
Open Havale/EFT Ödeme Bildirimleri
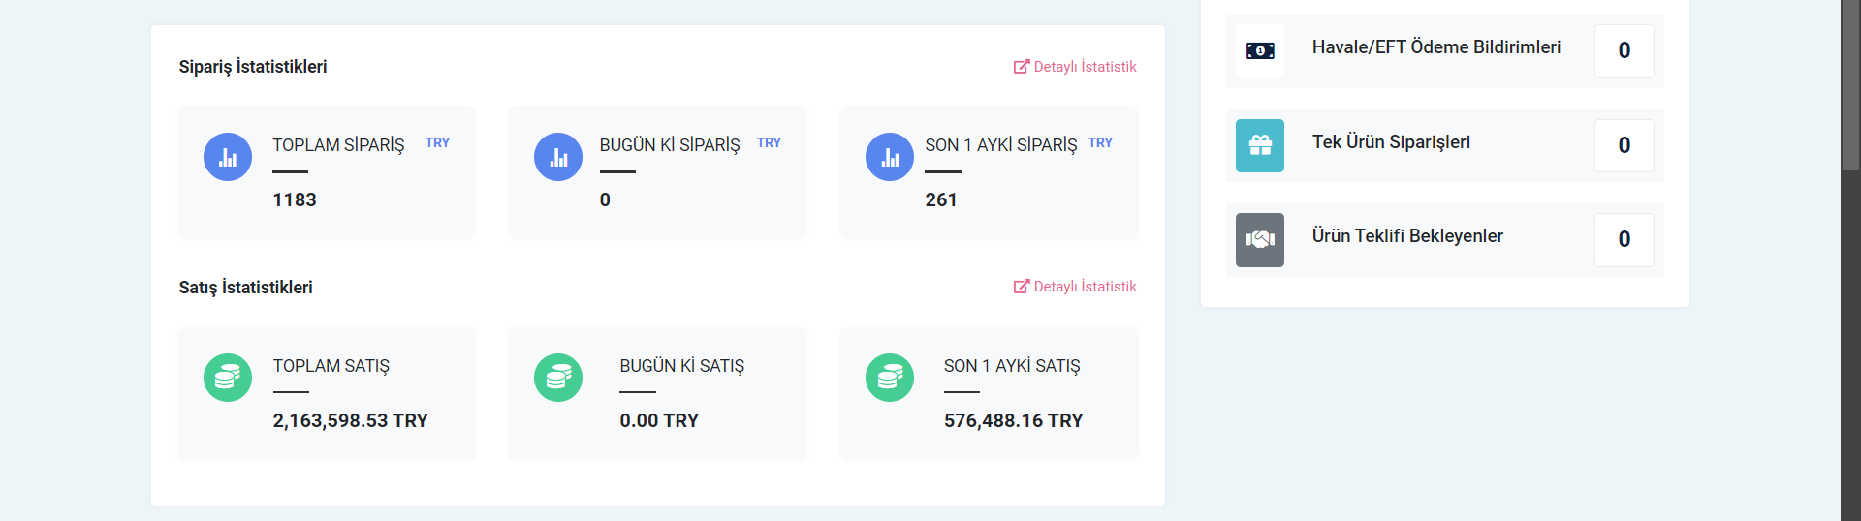(1435, 47)
